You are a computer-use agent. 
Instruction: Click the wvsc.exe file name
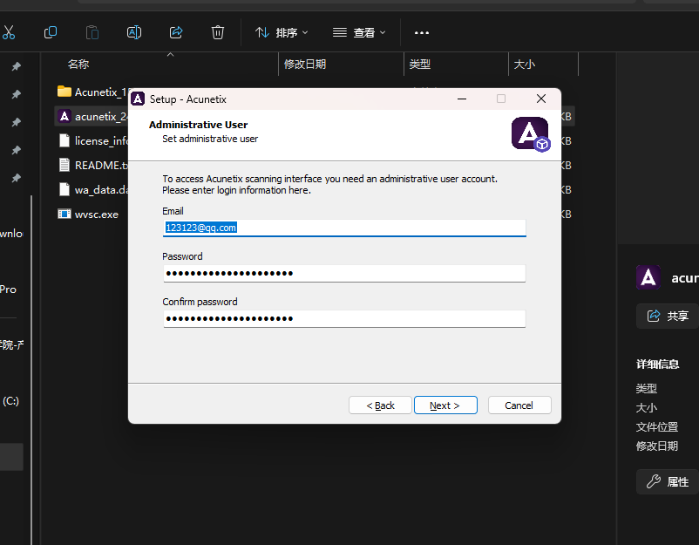coord(97,215)
